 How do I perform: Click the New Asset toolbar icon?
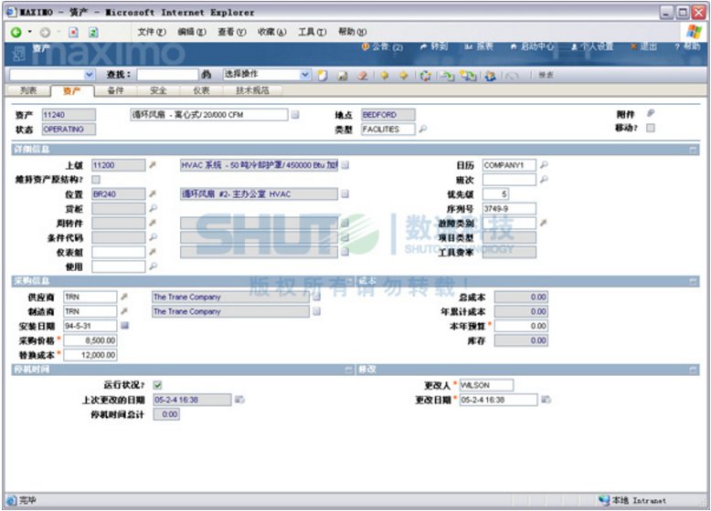(x=323, y=76)
